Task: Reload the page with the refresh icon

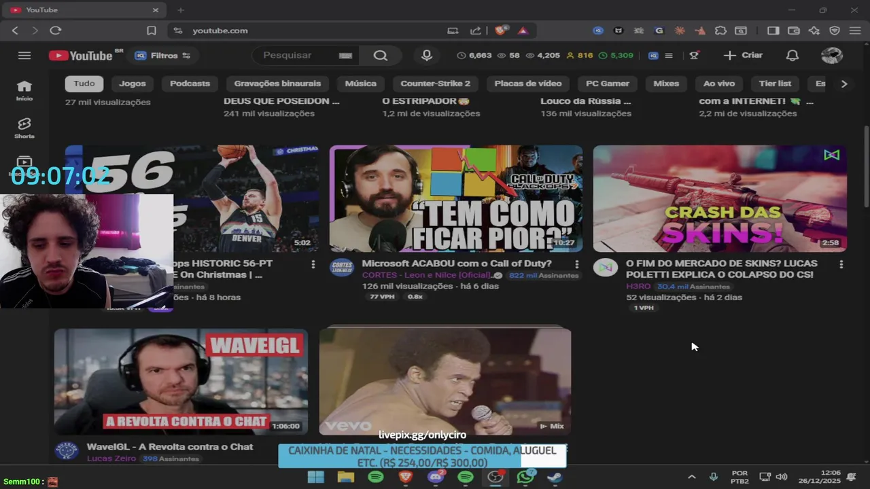Action: [x=56, y=31]
